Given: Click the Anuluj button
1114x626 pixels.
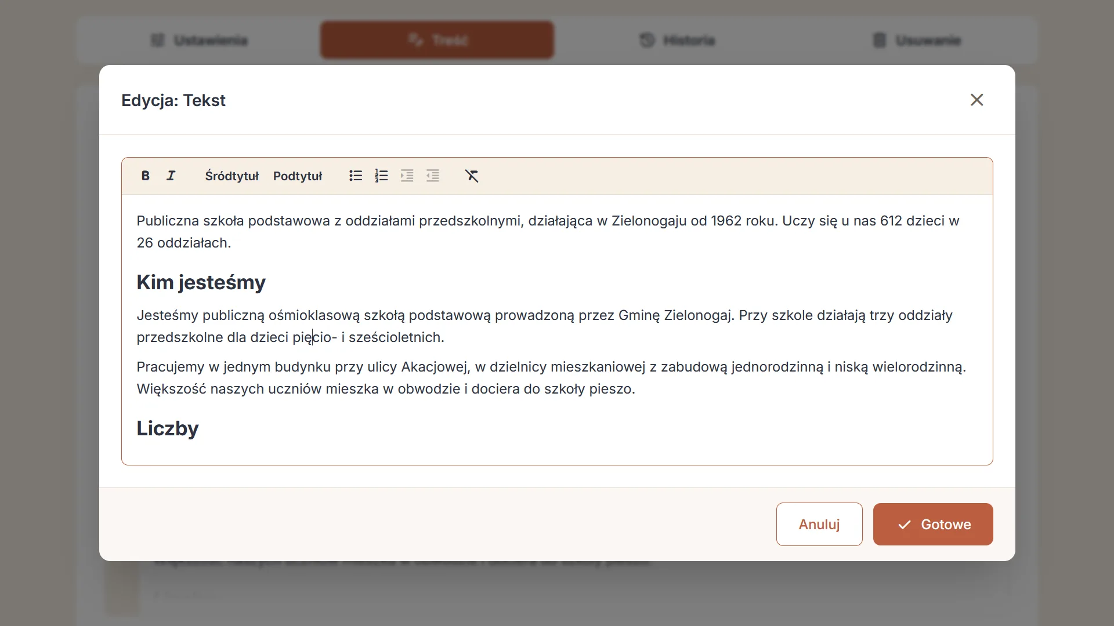Looking at the screenshot, I should click(x=819, y=524).
